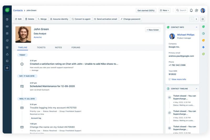Click the WED, 17 JUL 2019 marker
Screen dimensions: 210x140
click(27, 99)
